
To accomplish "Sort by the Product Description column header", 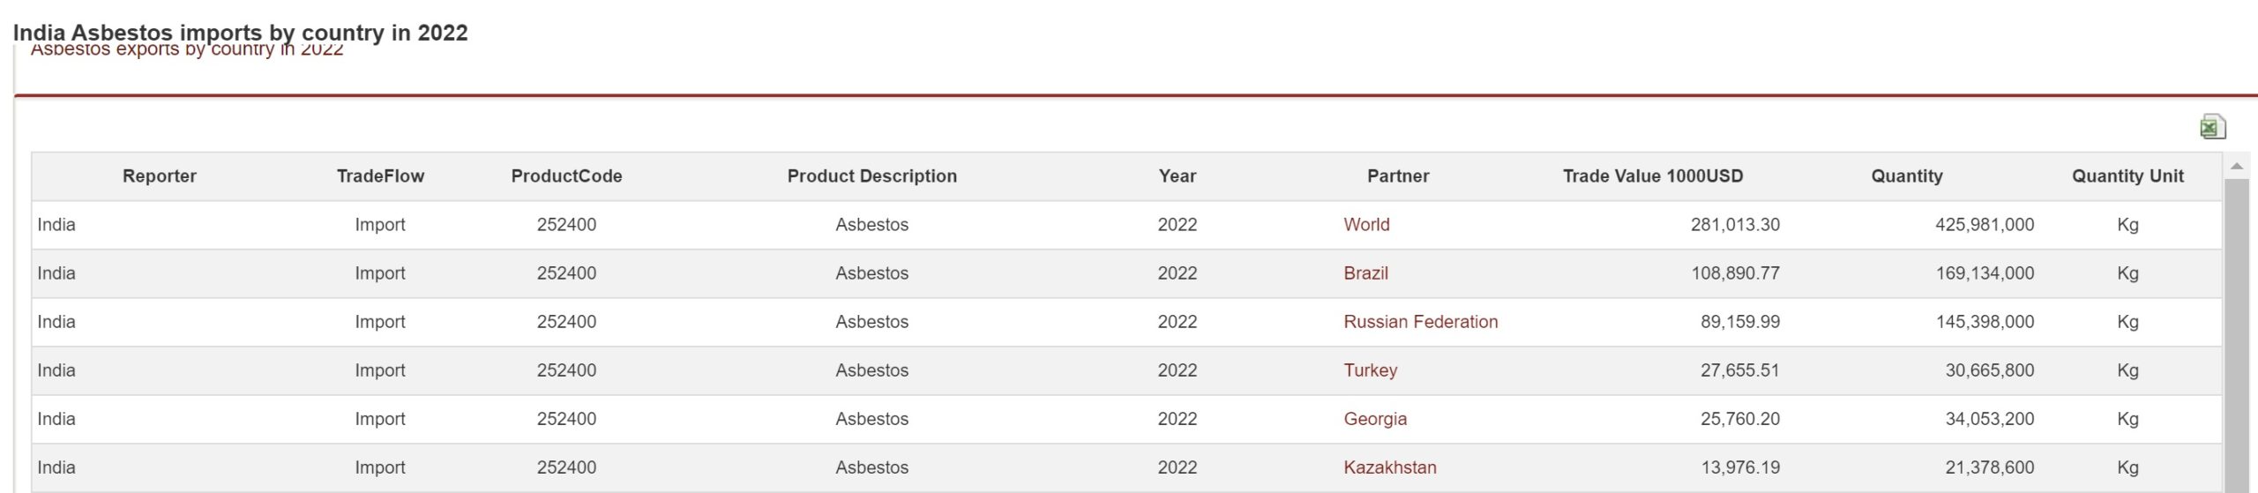I will (x=871, y=176).
